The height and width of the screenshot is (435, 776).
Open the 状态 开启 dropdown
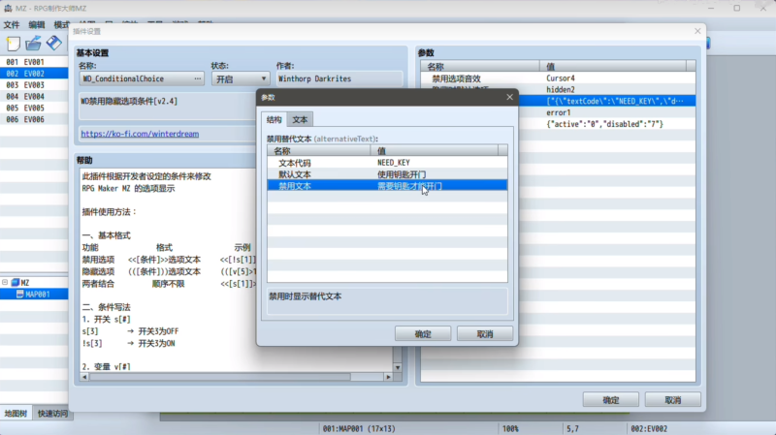click(241, 79)
